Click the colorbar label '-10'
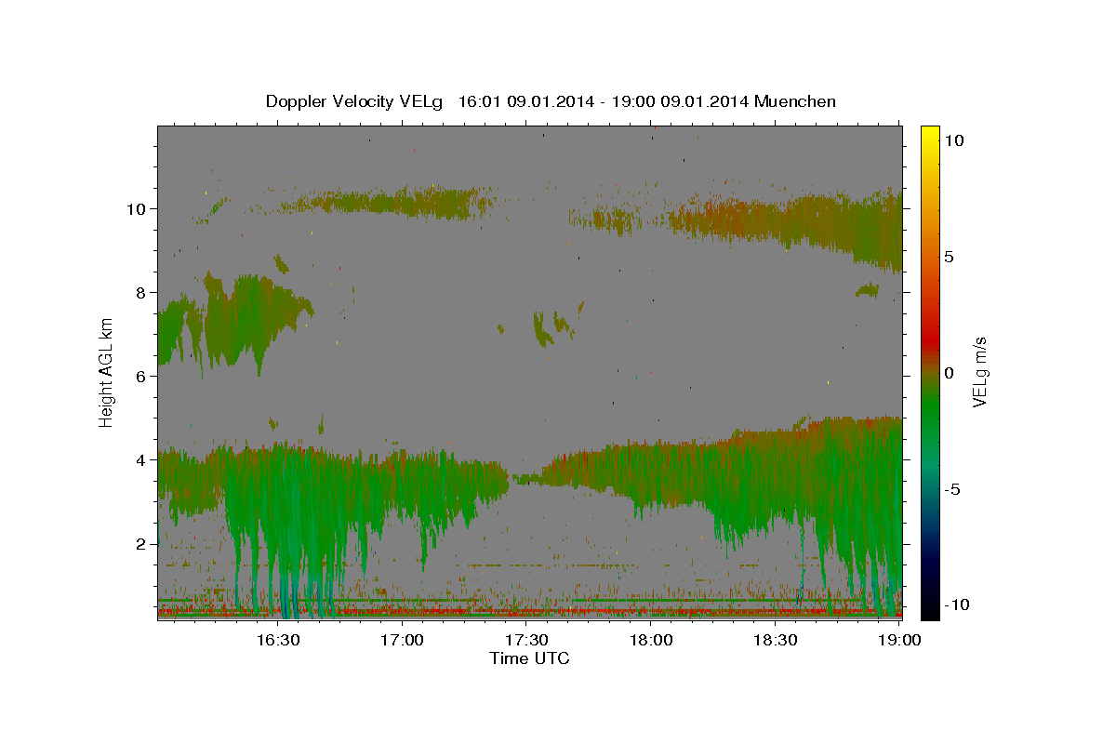This screenshot has height=744, width=1116. (958, 605)
